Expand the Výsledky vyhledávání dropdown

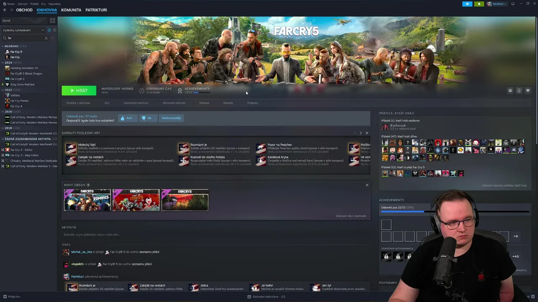click(23, 30)
